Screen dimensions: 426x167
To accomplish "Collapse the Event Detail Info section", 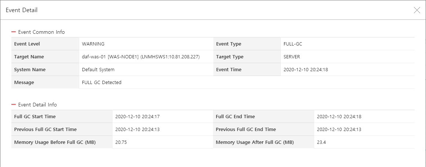I will pyautogui.click(x=14, y=105).
